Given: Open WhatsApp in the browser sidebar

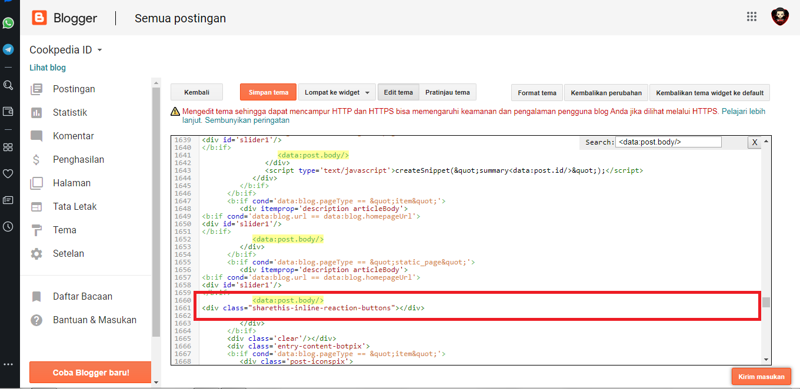Looking at the screenshot, I should pyautogui.click(x=8, y=23).
